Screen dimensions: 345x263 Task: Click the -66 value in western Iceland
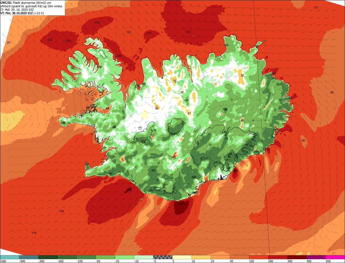click(114, 127)
